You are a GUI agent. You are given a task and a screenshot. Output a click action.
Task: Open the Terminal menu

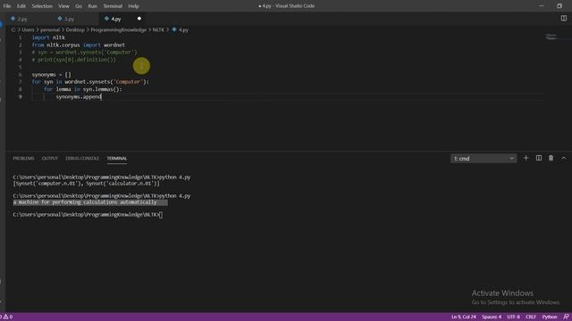tap(113, 6)
